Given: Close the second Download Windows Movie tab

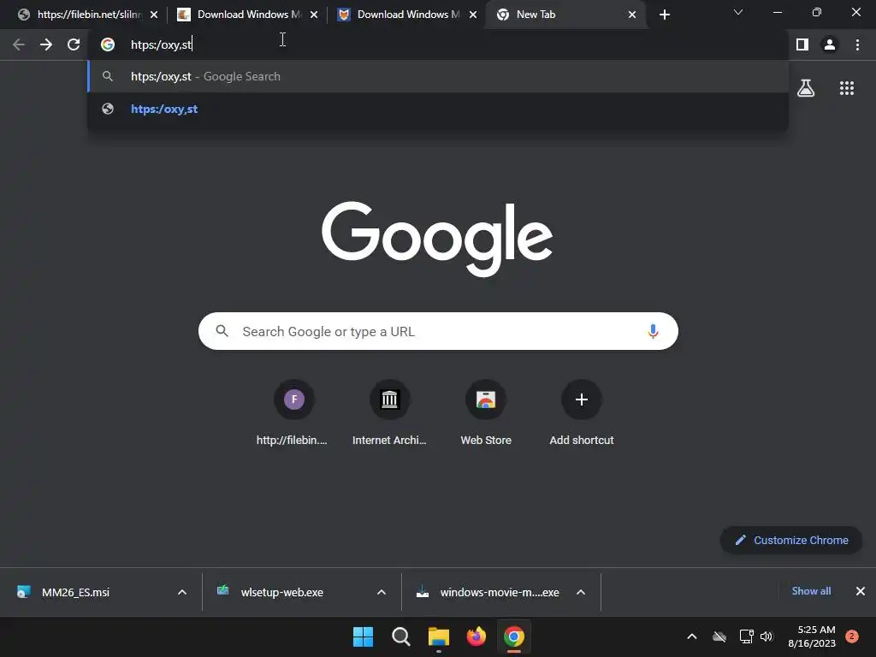Looking at the screenshot, I should 473,15.
